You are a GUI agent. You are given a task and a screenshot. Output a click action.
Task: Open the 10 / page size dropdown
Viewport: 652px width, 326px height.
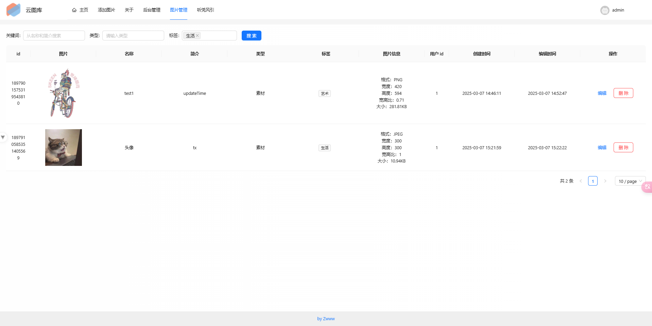click(x=630, y=181)
